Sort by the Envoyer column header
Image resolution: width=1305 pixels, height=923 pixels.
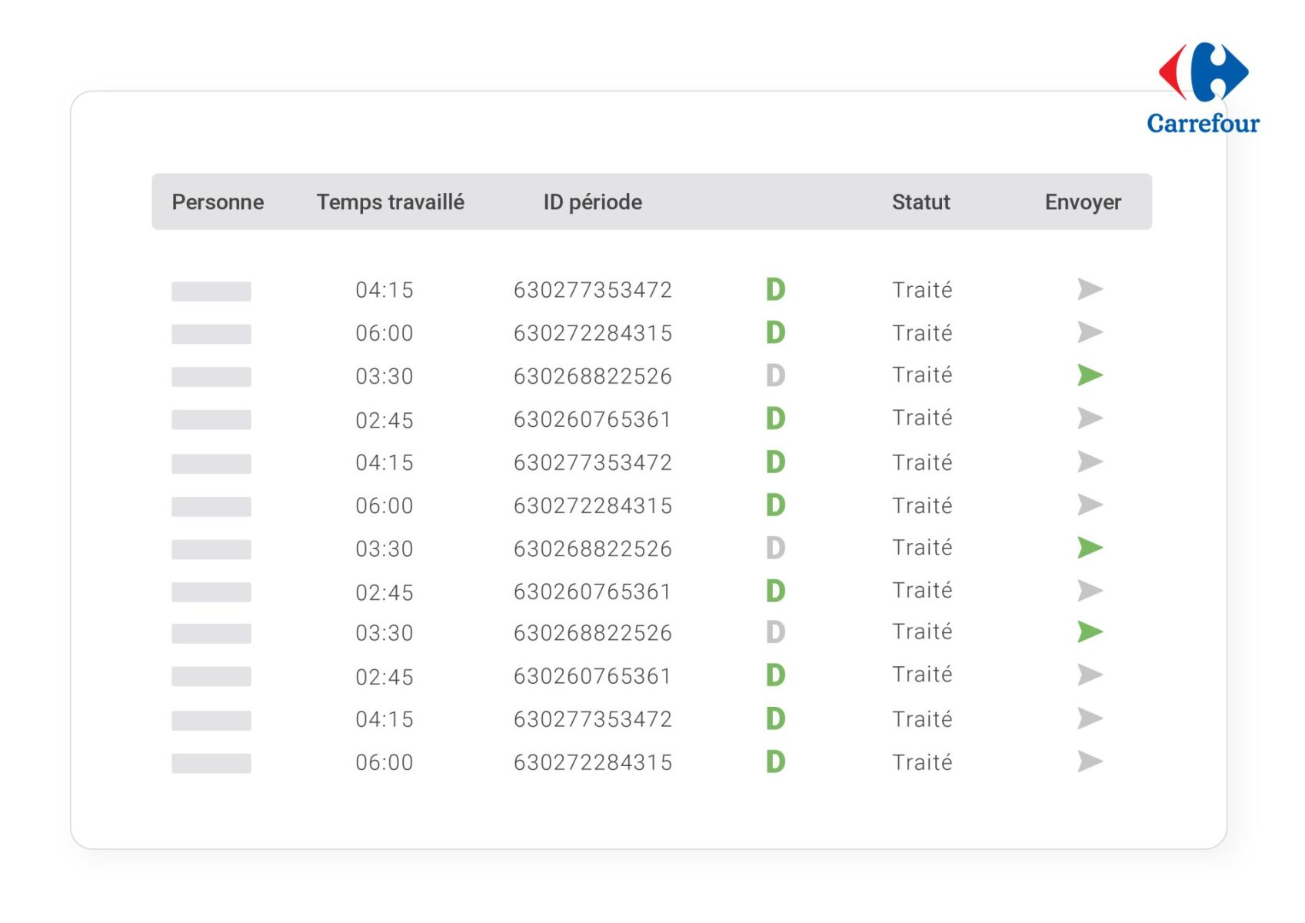[1083, 202]
